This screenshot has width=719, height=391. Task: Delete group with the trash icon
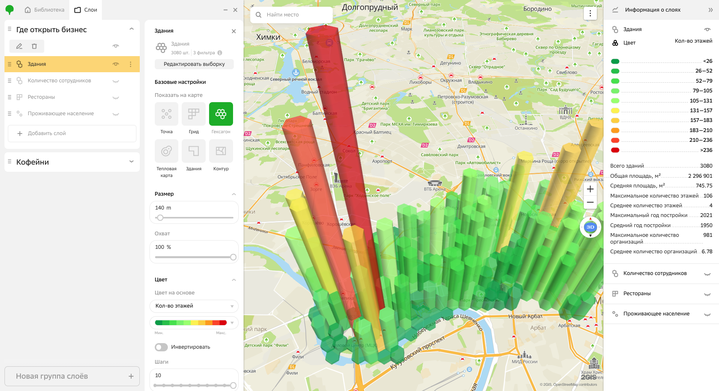point(34,46)
